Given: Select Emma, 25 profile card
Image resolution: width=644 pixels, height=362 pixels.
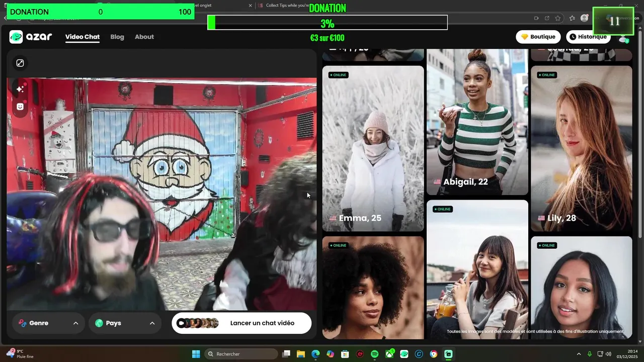Looking at the screenshot, I should point(373,148).
